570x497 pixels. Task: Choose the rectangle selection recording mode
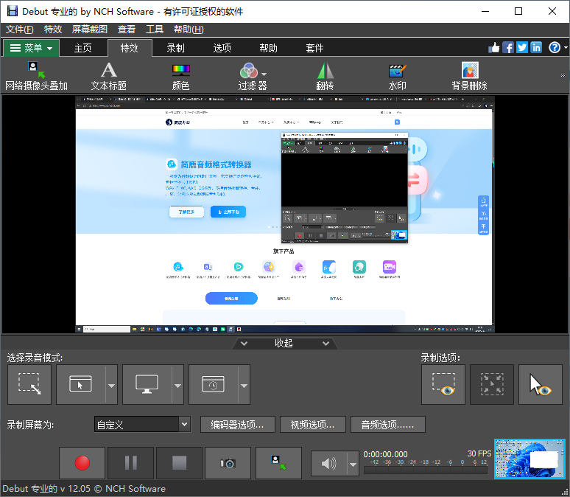pyautogui.click(x=29, y=384)
